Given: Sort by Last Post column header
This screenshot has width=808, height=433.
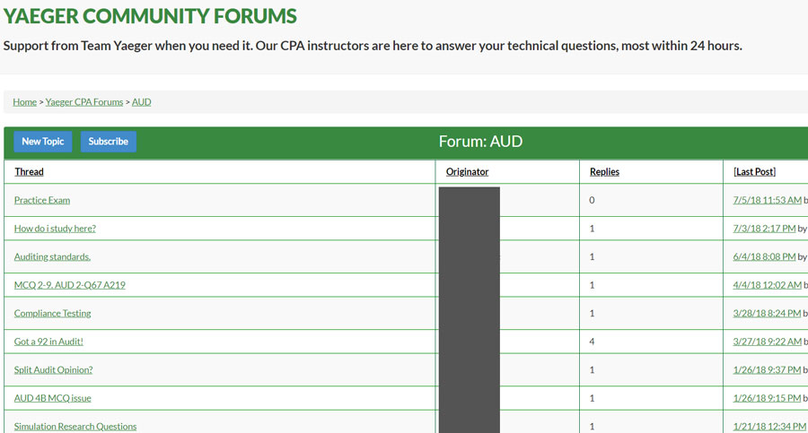Looking at the screenshot, I should pos(754,171).
